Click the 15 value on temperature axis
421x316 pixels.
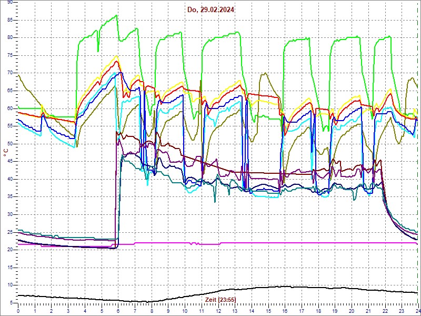(10, 268)
